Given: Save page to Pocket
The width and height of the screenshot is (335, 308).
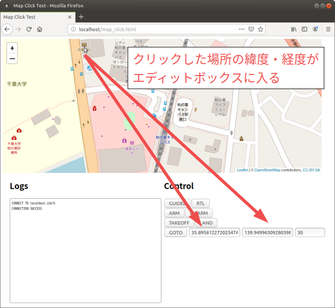Looking at the screenshot, I should coord(251,30).
